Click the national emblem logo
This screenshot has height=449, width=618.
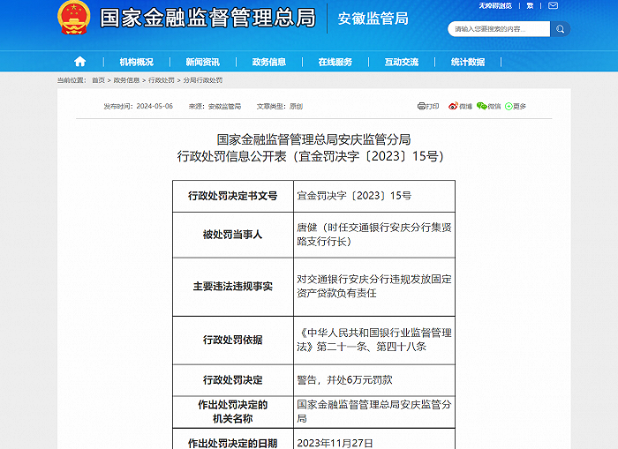(x=73, y=18)
